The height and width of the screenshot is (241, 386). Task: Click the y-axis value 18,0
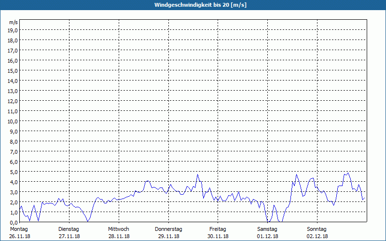(13, 40)
